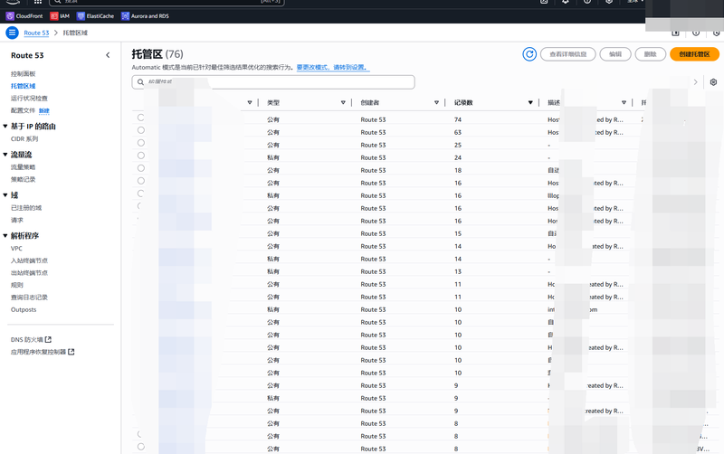Collapse the 解析程序 section
This screenshot has width=724, height=454.
5,236
